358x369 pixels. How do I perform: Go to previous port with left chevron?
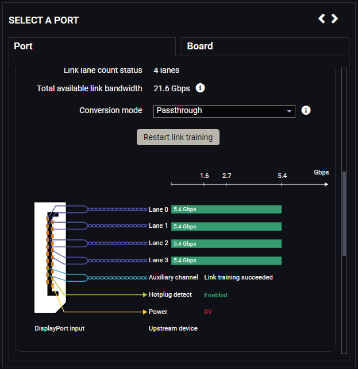tap(321, 18)
